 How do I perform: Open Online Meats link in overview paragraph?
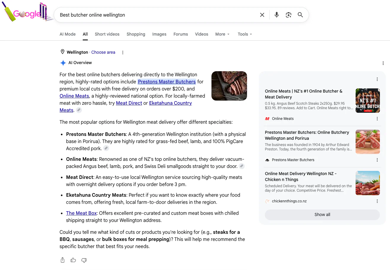74,96
